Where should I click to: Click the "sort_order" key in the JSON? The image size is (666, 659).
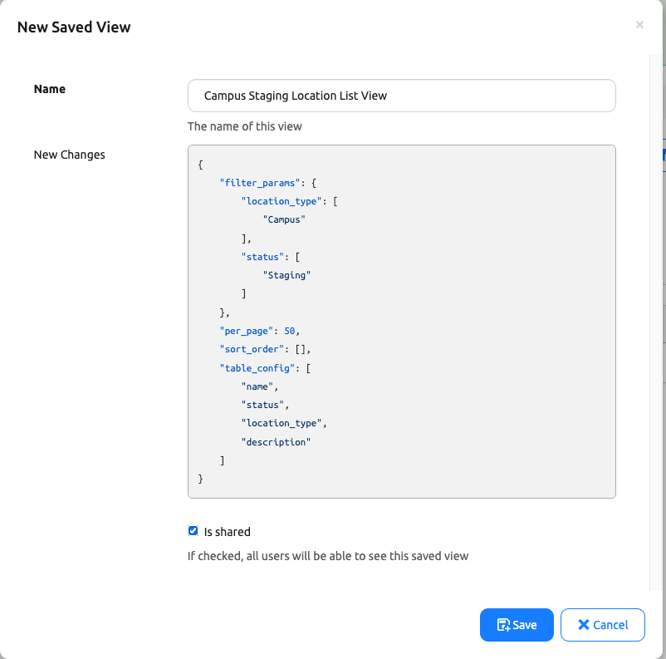[x=251, y=349]
